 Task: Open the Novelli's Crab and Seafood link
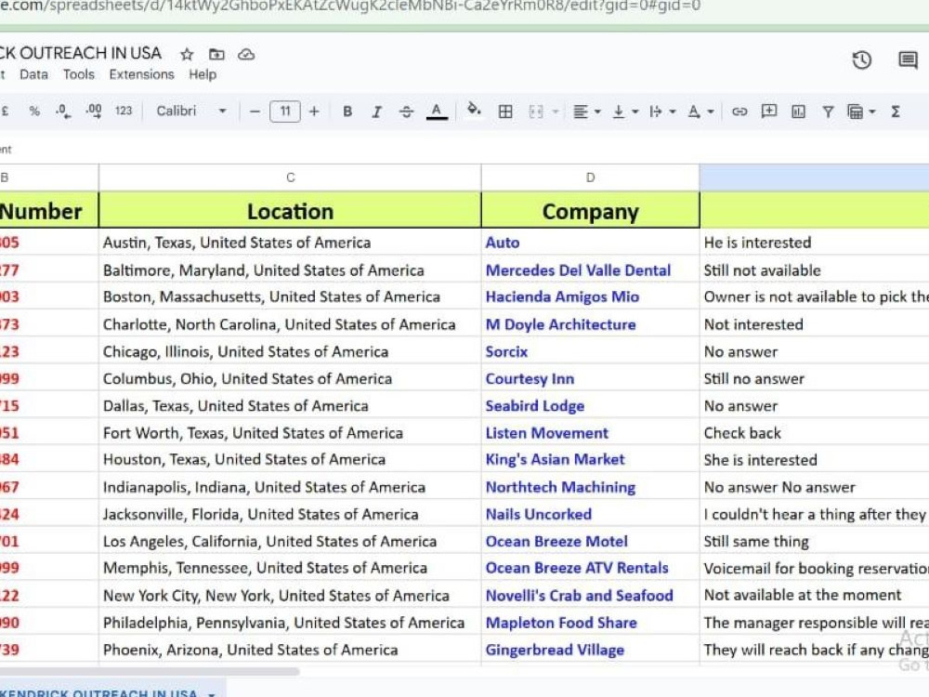click(579, 595)
